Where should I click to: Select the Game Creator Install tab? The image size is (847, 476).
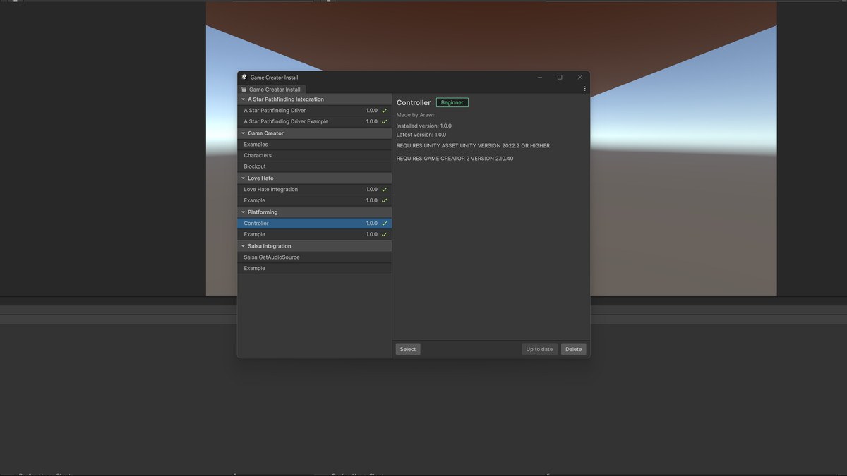(271, 90)
